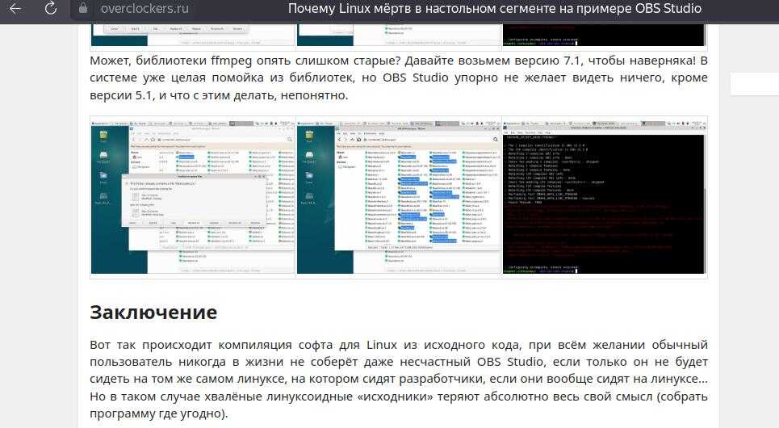779x428 pixels.
Task: Open the cropped top-middle screenshot thumbnail
Action: [x=399, y=35]
